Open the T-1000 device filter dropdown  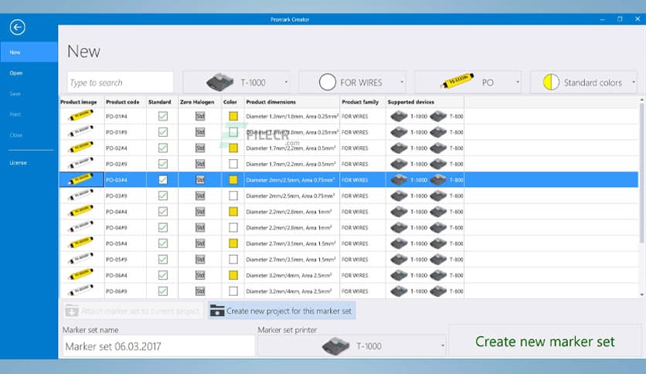(236, 83)
